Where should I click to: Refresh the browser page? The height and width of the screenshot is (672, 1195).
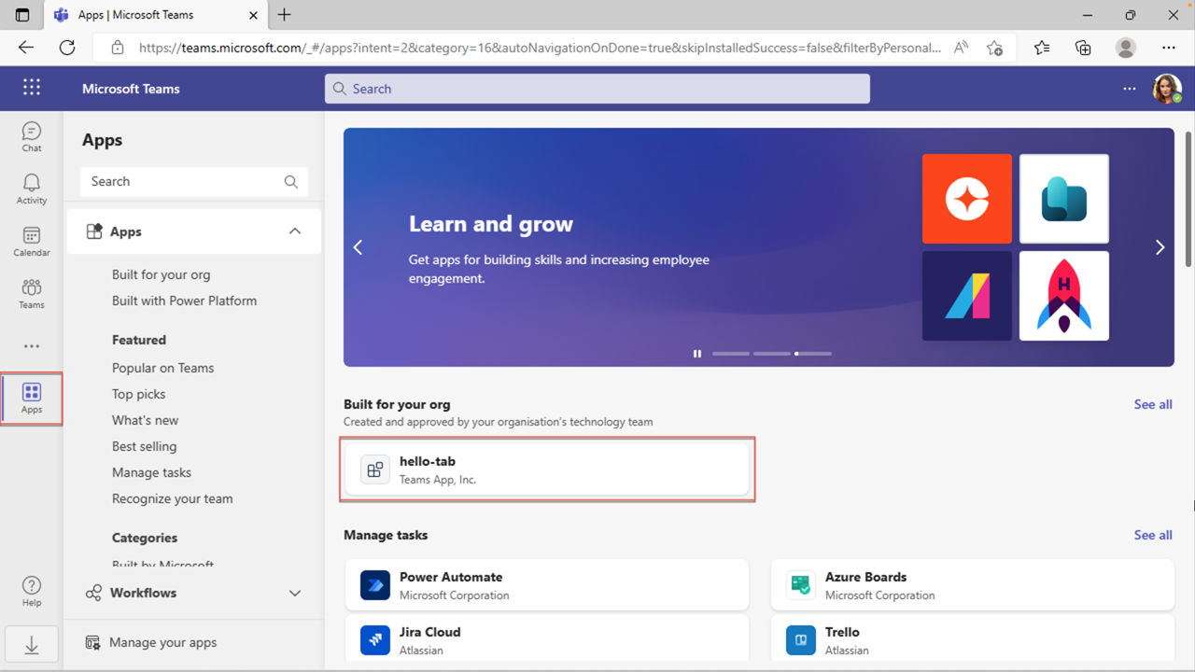coord(67,48)
